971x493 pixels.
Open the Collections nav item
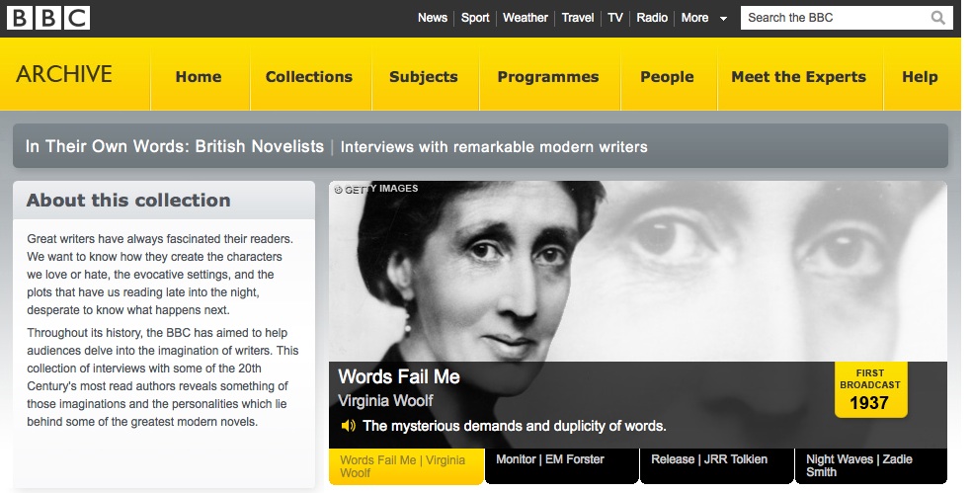tap(309, 77)
